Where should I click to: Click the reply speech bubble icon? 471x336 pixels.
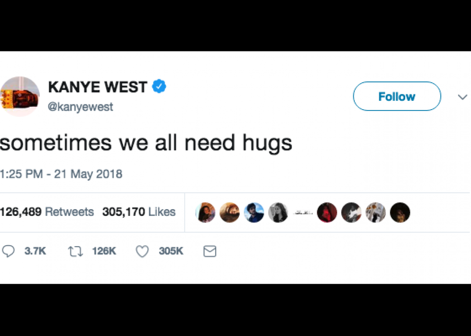[x=8, y=251]
